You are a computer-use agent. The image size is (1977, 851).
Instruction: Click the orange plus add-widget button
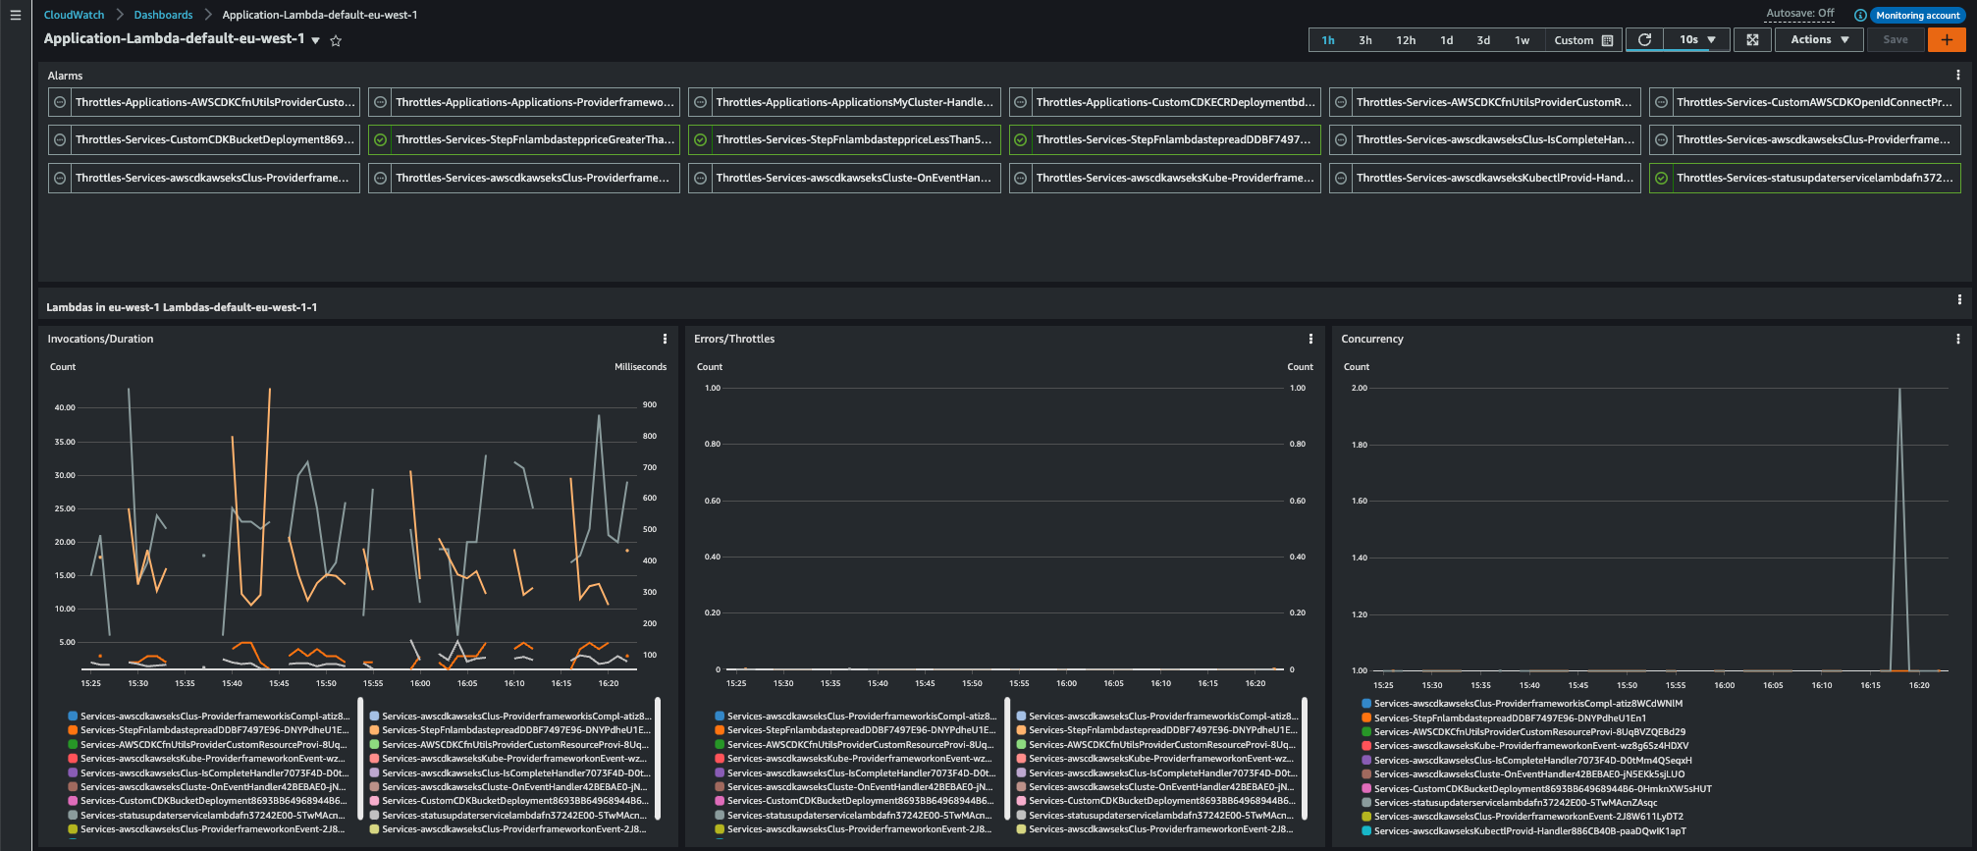tap(1947, 39)
